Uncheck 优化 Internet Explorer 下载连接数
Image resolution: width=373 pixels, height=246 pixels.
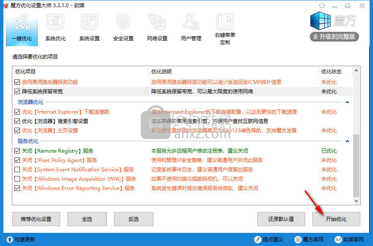(x=17, y=112)
